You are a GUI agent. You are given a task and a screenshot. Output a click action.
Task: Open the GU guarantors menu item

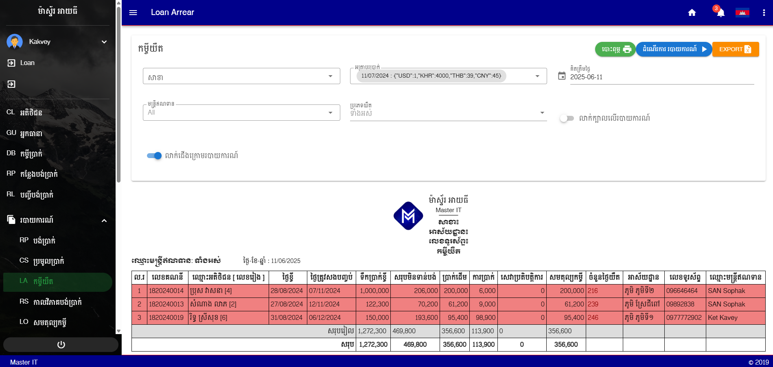[x=58, y=133]
